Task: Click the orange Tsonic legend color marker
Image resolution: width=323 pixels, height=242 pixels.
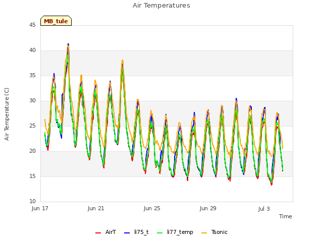Action: tap(204, 233)
